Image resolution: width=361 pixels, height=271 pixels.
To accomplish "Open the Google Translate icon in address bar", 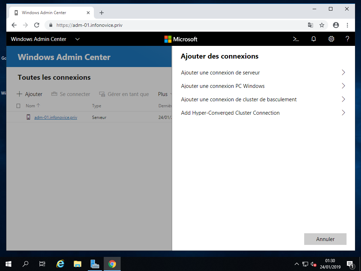I will coord(310,25).
